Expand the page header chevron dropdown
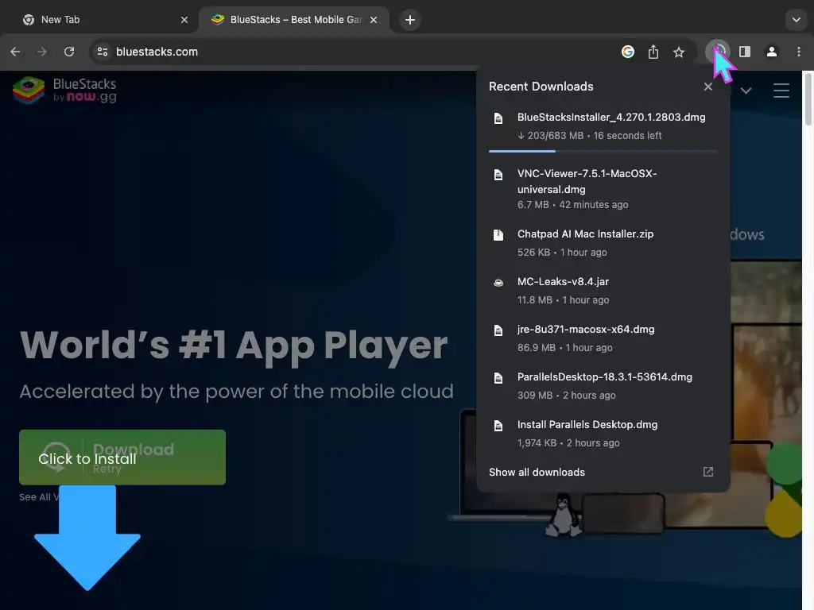814x610 pixels. coord(746,91)
